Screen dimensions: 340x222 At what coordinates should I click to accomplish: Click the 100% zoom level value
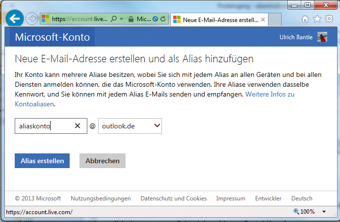coord(308,211)
